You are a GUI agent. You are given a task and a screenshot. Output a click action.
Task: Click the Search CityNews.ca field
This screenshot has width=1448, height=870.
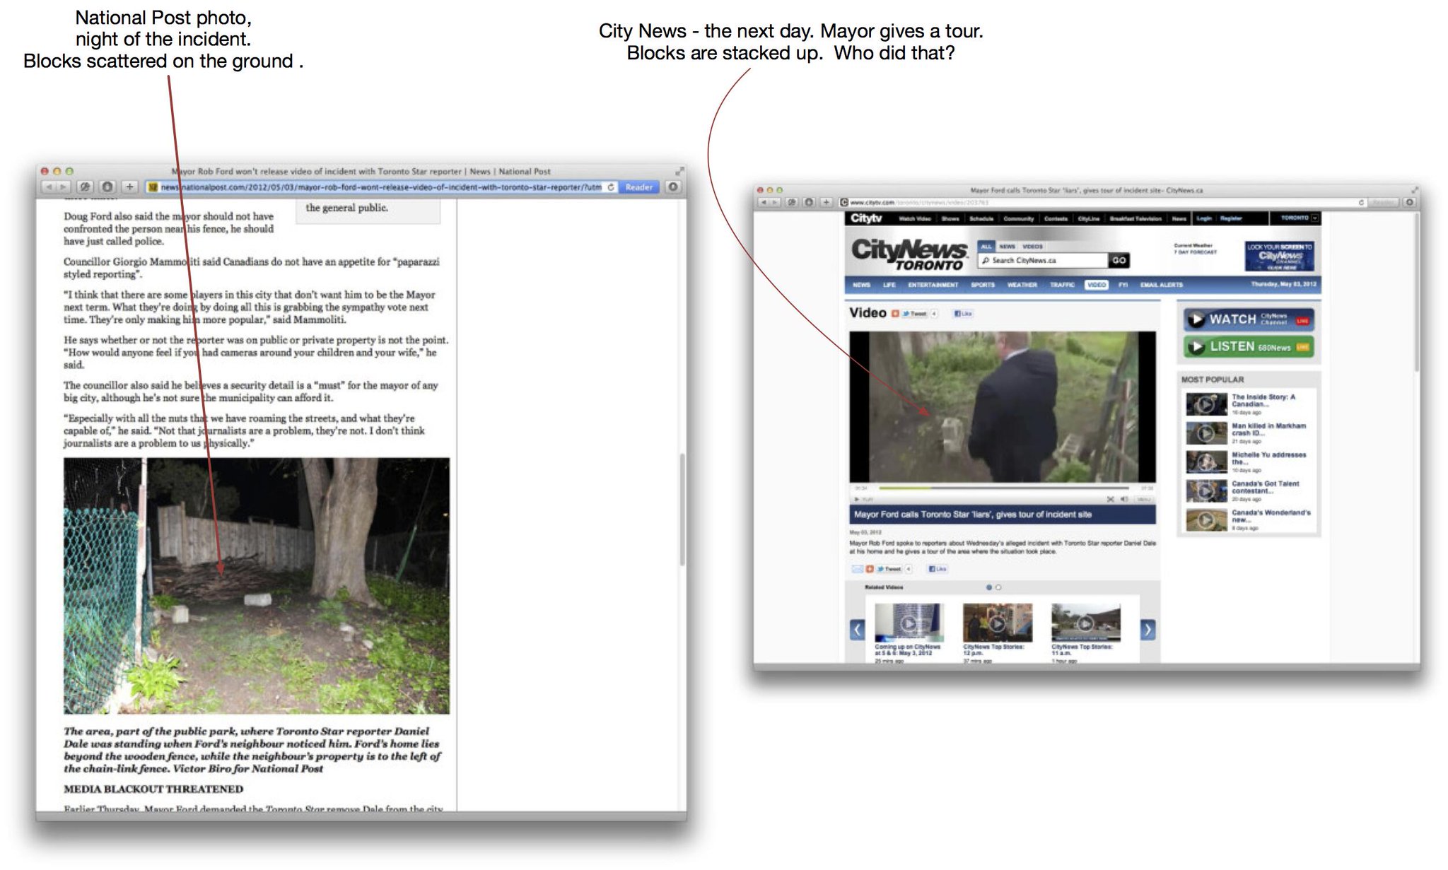coord(1043,260)
